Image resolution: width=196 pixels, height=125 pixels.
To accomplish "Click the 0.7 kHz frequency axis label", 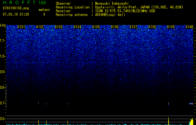I will pyautogui.click(x=3, y=103).
